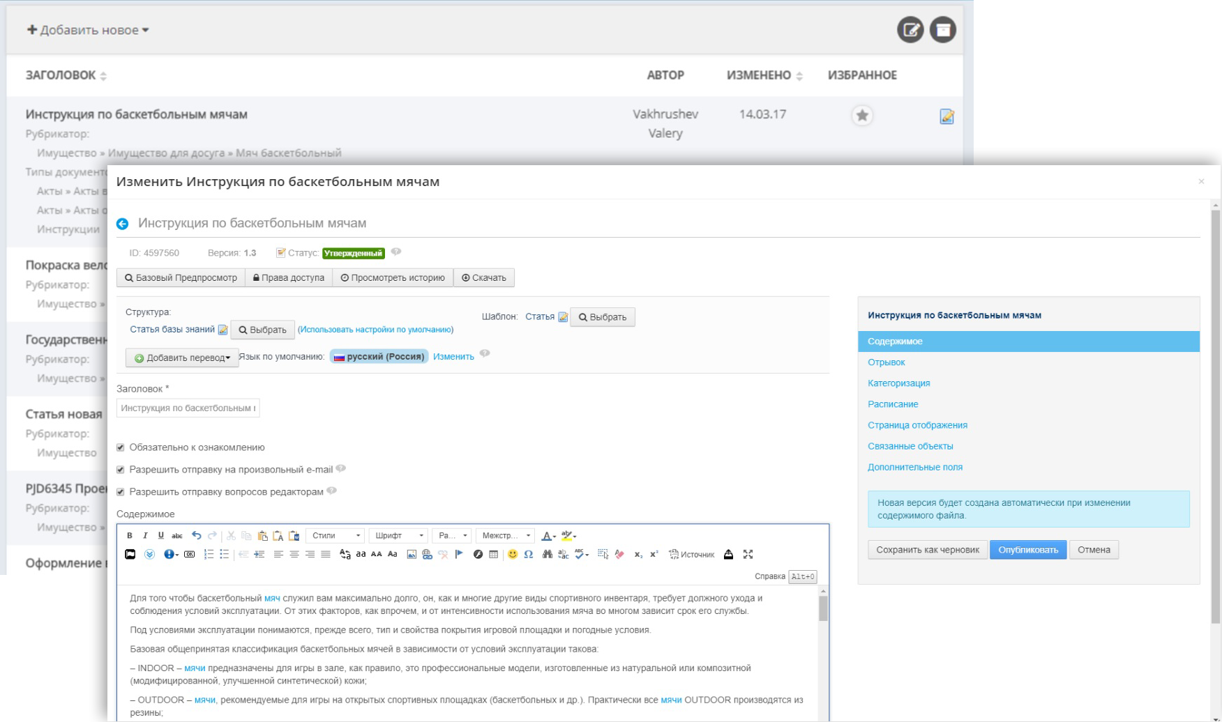Click the Заголовок input field
The image size is (1222, 722).
(188, 408)
